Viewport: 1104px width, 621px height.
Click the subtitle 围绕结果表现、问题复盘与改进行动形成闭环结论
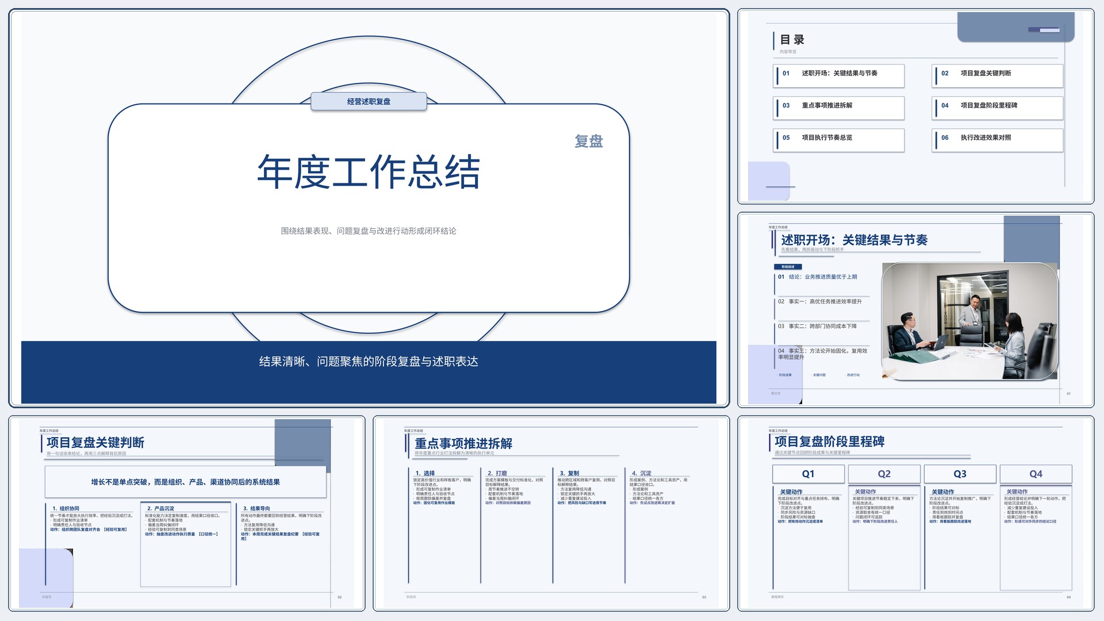369,231
